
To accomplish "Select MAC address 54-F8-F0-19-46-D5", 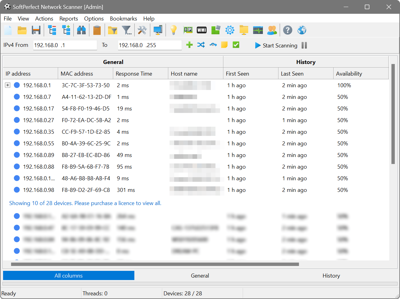I will coord(86,108).
